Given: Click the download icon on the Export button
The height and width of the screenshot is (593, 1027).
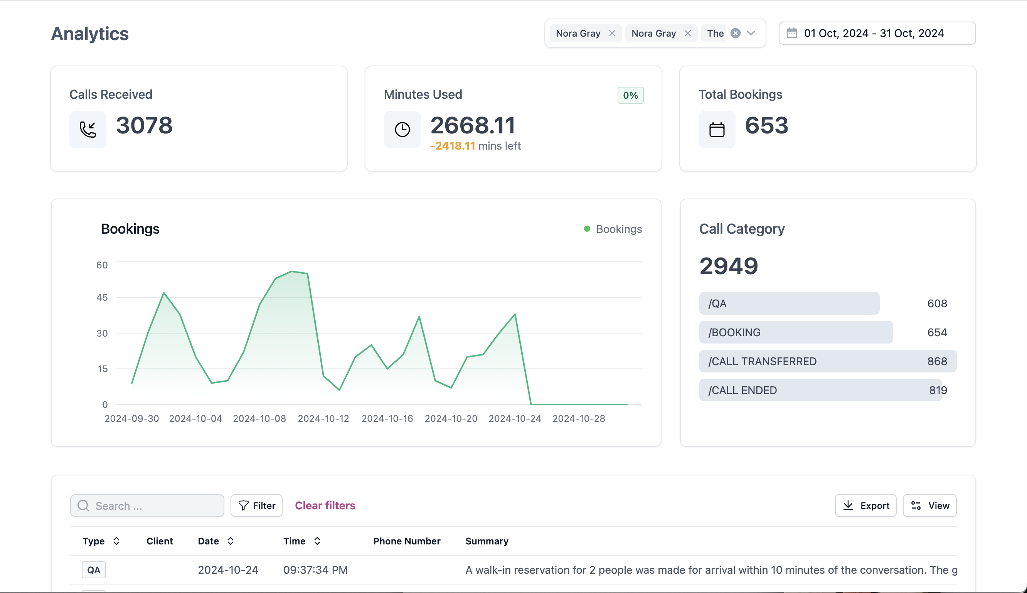Looking at the screenshot, I should point(848,505).
